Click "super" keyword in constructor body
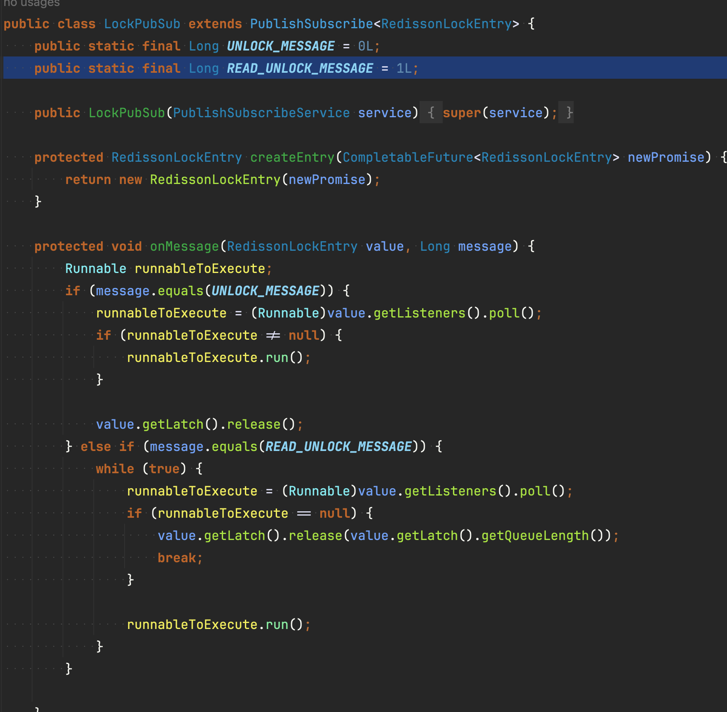Screen dimensions: 727x712 point(462,113)
